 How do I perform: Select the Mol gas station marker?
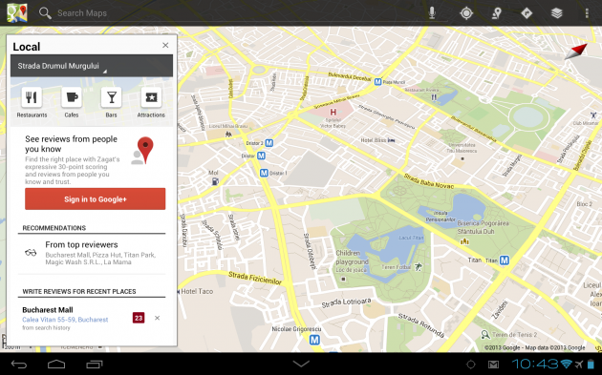pyautogui.click(x=215, y=181)
